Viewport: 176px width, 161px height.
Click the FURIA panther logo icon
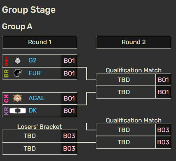click(x=18, y=73)
